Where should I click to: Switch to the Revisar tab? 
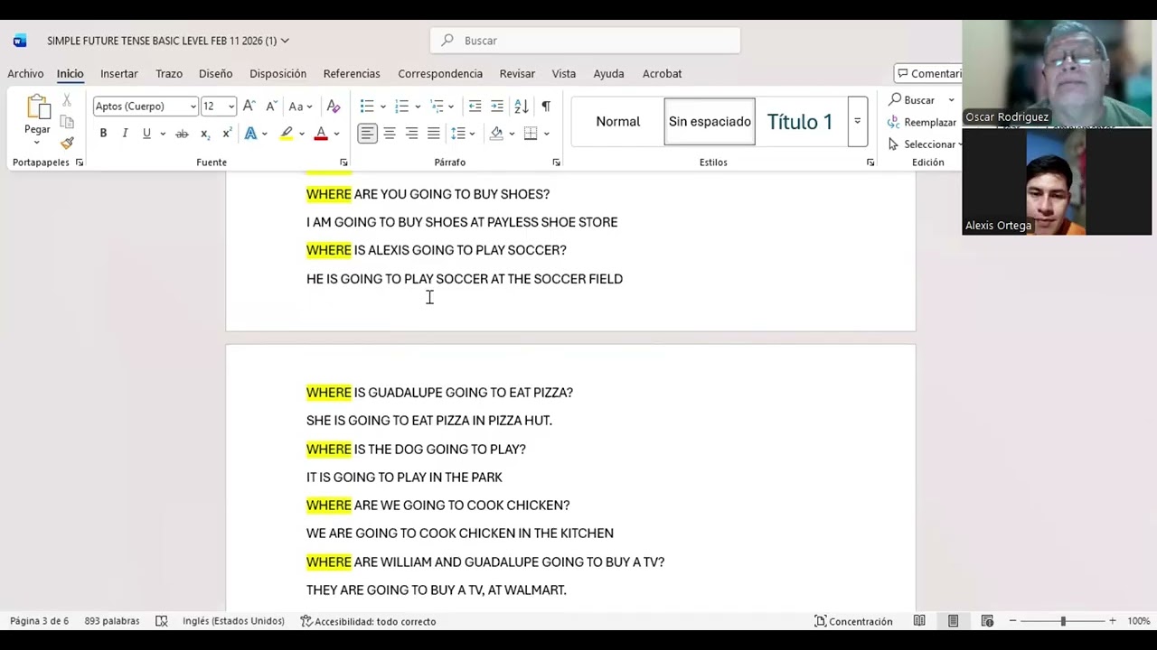tap(517, 73)
